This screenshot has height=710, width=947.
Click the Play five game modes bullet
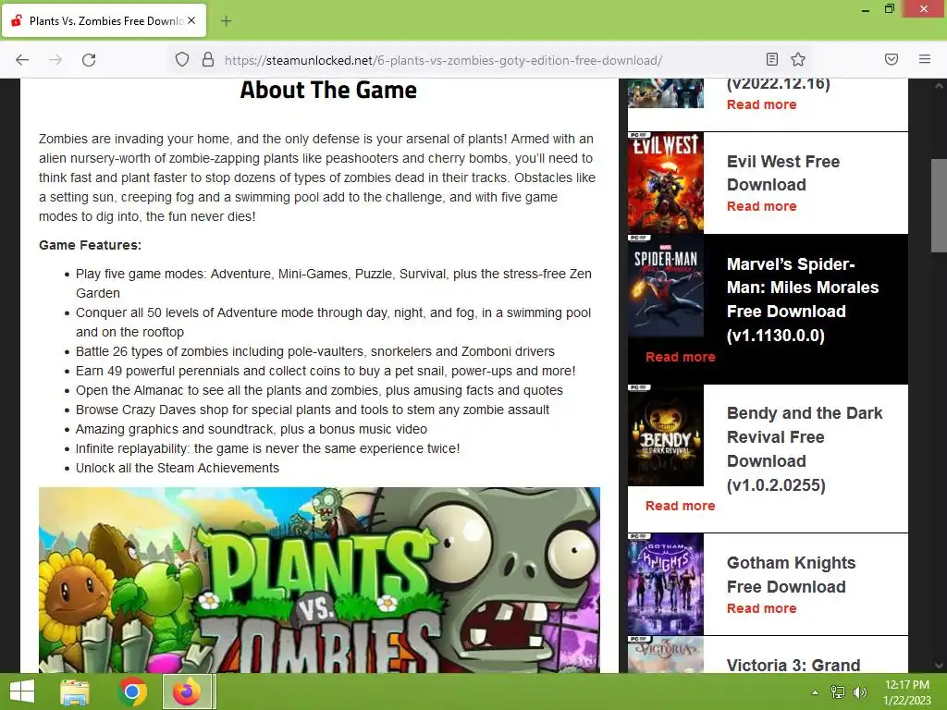point(333,283)
